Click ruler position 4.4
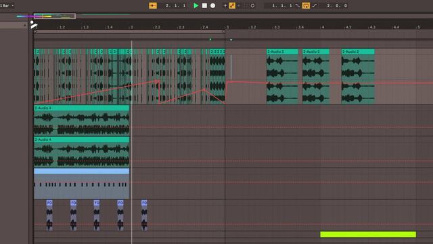 [x=396, y=27]
